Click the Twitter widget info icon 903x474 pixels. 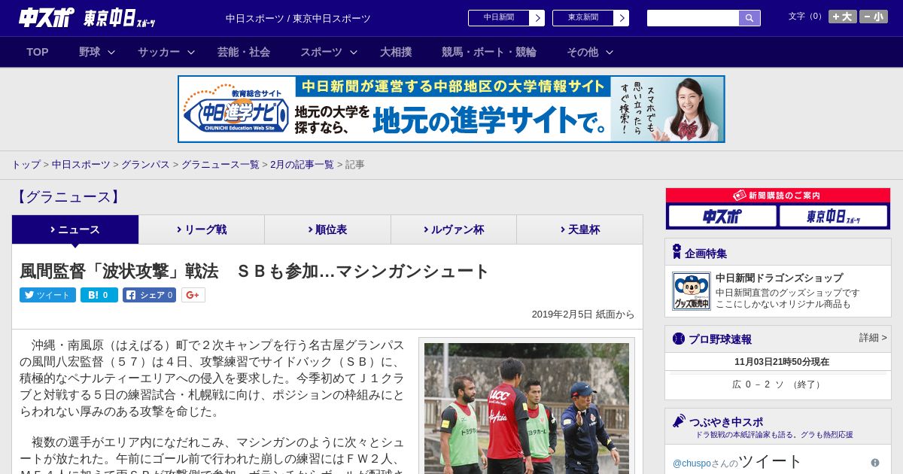click(875, 463)
